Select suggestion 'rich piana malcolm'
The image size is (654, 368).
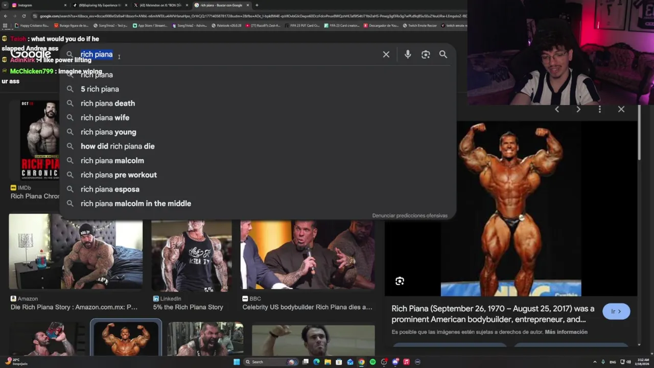pyautogui.click(x=258, y=160)
